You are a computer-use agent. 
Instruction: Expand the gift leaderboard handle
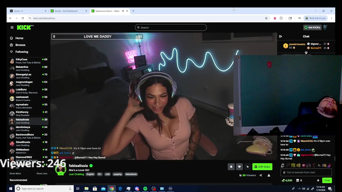306,53
